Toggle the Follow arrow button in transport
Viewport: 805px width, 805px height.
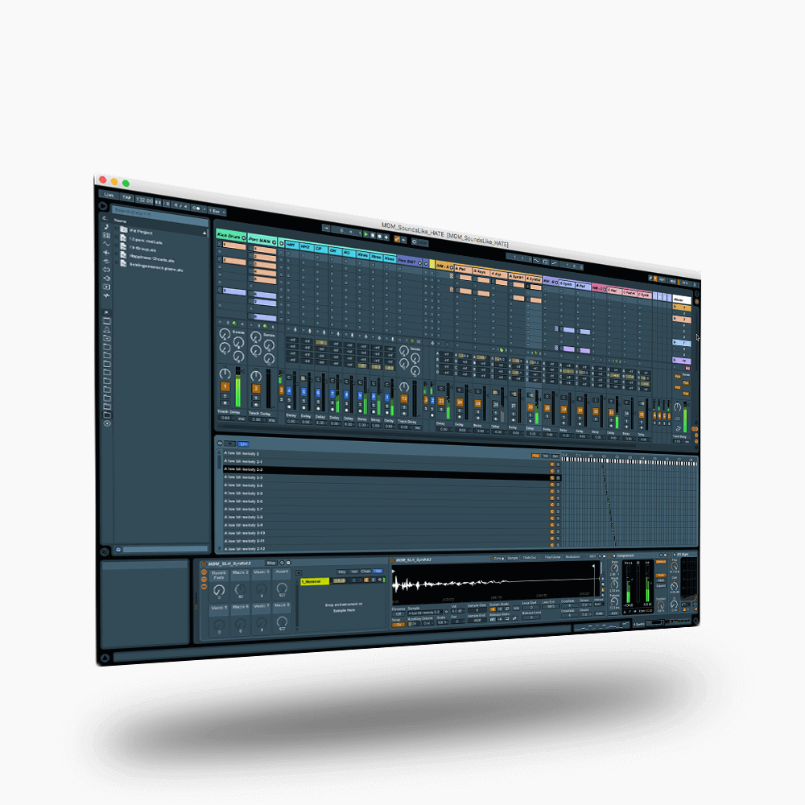pos(327,229)
